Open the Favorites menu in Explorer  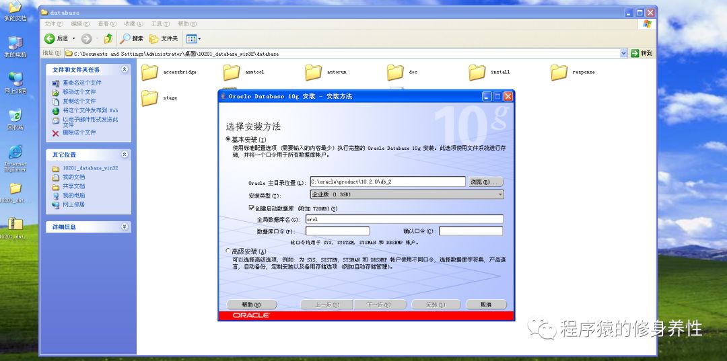click(133, 24)
